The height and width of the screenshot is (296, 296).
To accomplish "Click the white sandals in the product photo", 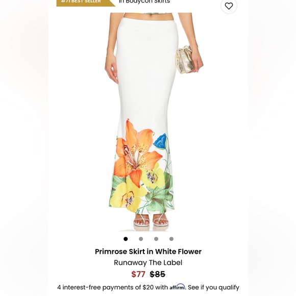I will 151,220.
